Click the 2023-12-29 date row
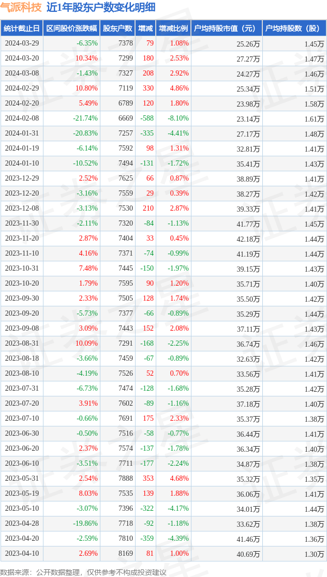Viewport: 327px width, 577px height. coord(22,179)
